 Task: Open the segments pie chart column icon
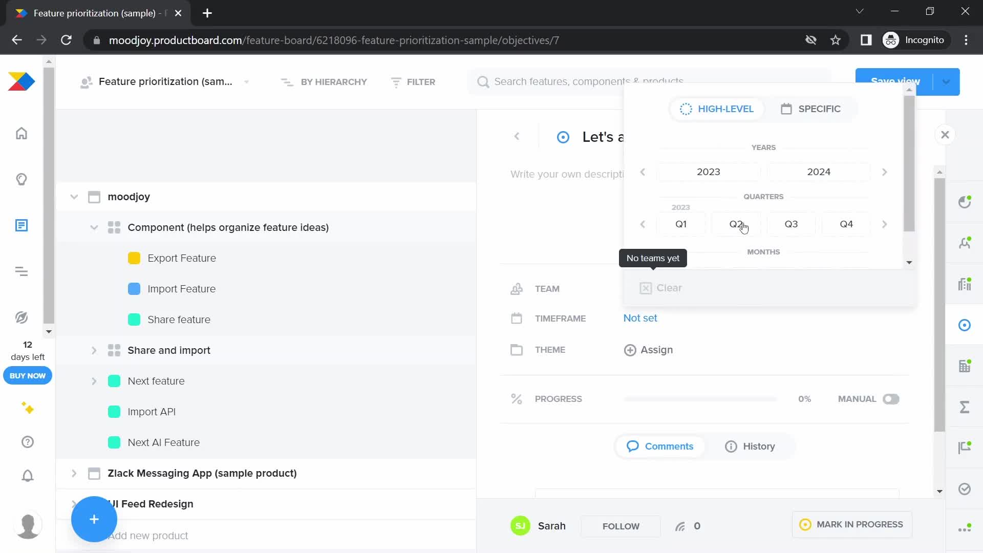click(965, 202)
